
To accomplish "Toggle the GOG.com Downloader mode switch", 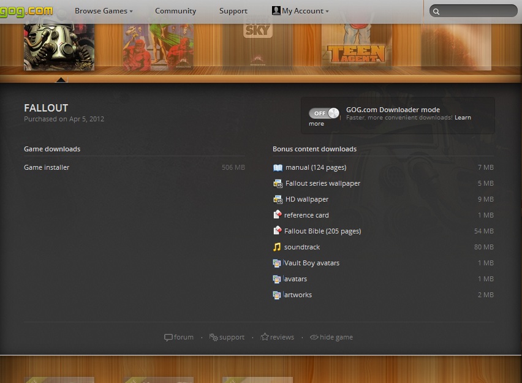I will 323,113.
